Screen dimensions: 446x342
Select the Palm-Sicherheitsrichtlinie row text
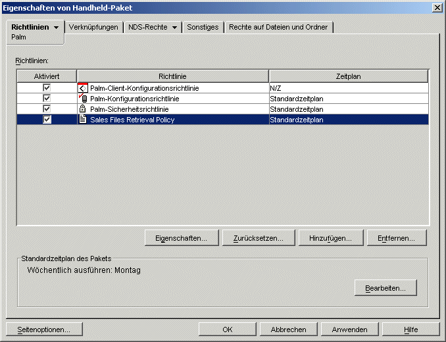[x=130, y=109]
